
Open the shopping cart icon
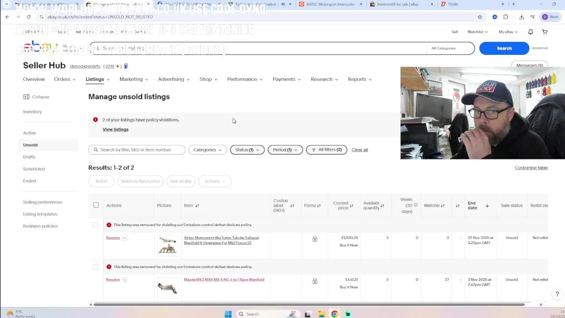click(545, 32)
